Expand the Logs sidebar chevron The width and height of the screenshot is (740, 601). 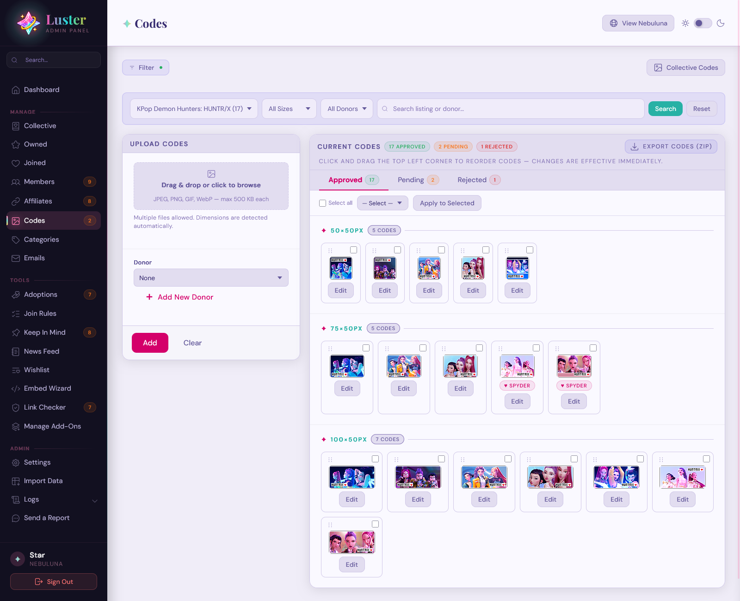(x=95, y=501)
